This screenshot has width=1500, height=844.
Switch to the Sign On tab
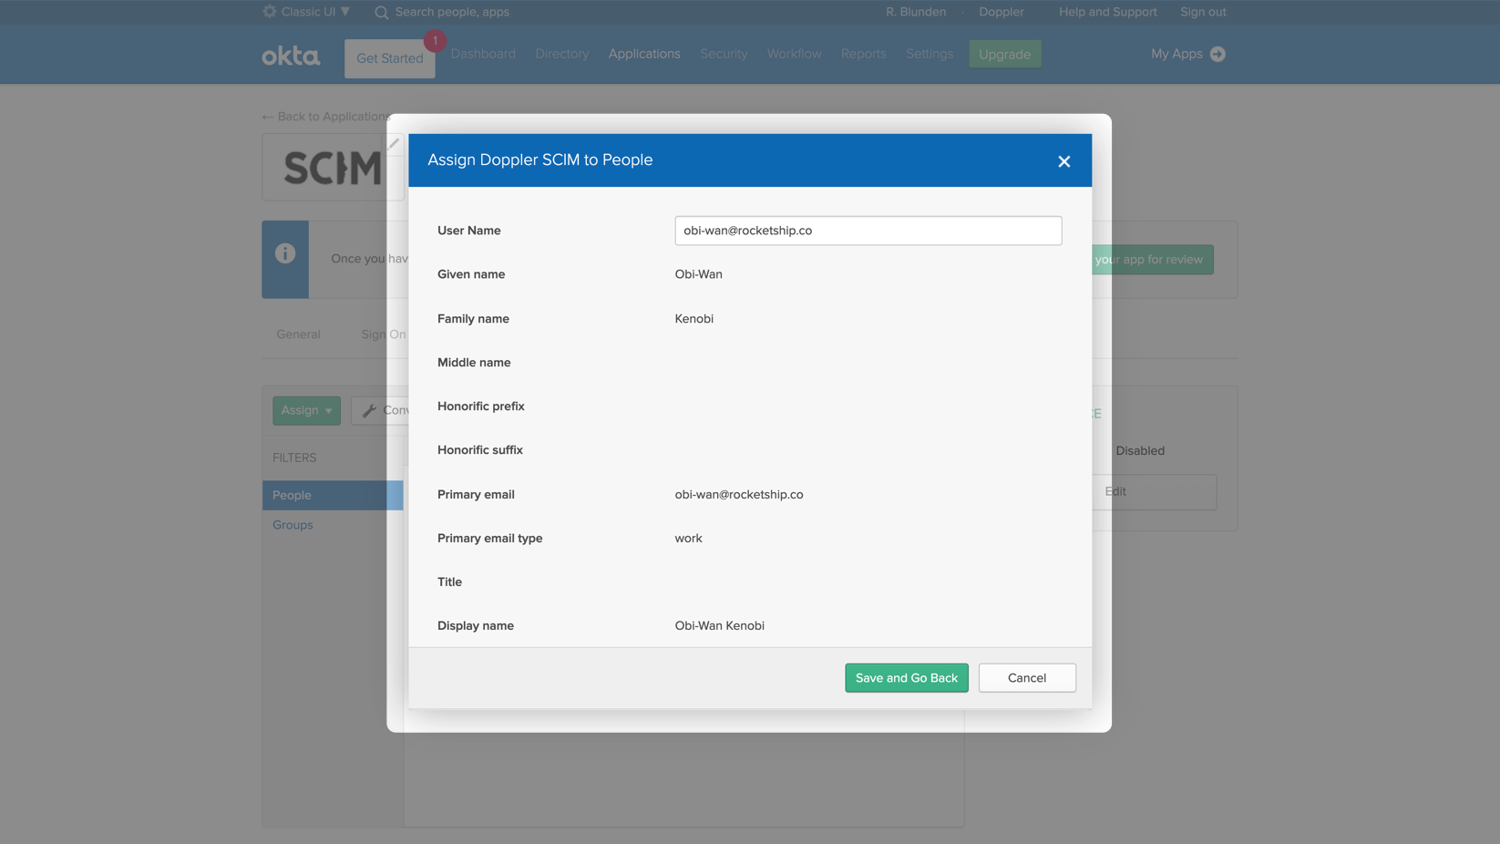pos(383,335)
